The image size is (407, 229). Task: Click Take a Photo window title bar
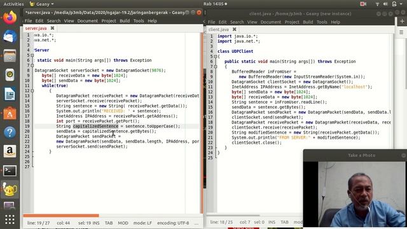(355, 155)
